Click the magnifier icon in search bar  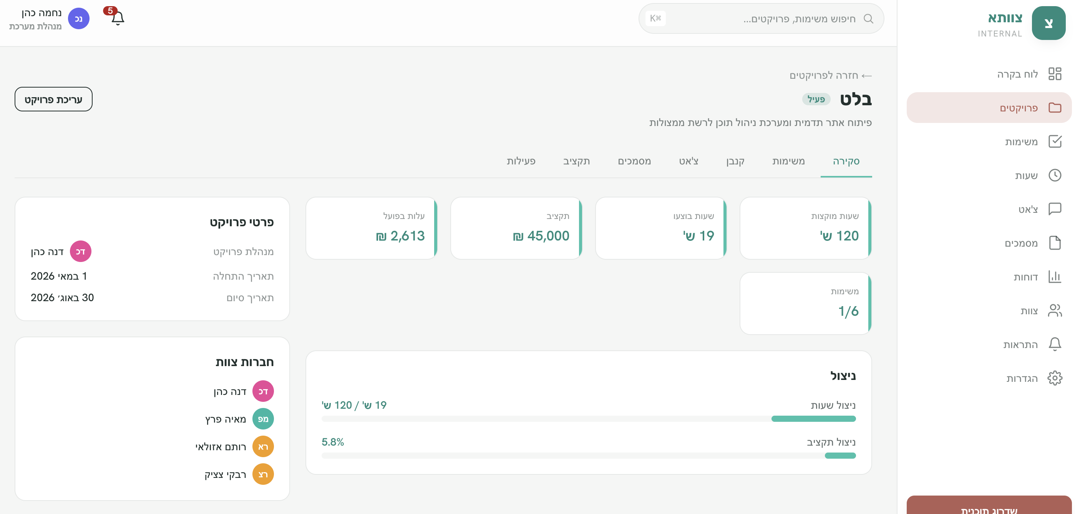(868, 18)
